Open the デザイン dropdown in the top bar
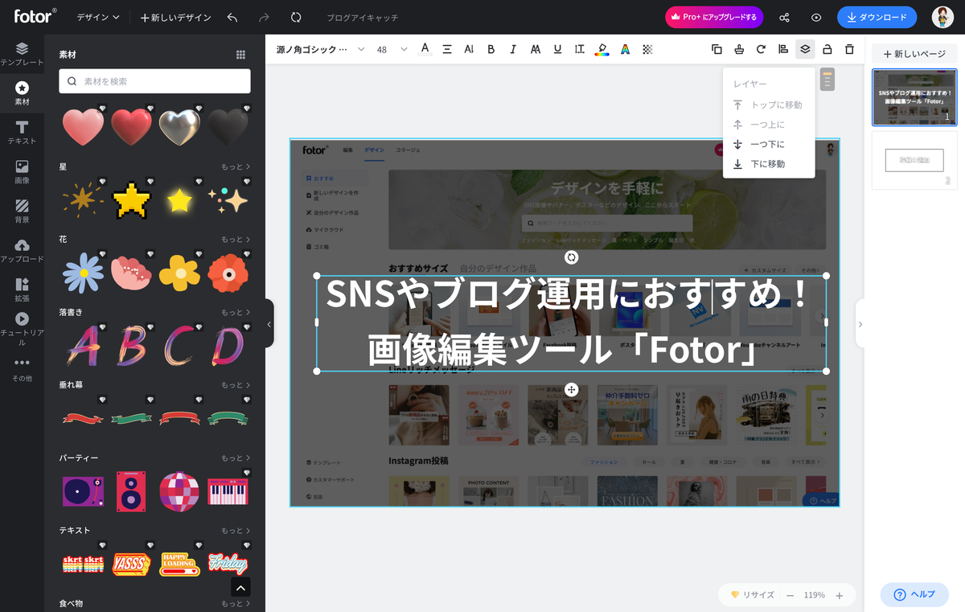Viewport: 965px width, 612px height. coord(98,15)
